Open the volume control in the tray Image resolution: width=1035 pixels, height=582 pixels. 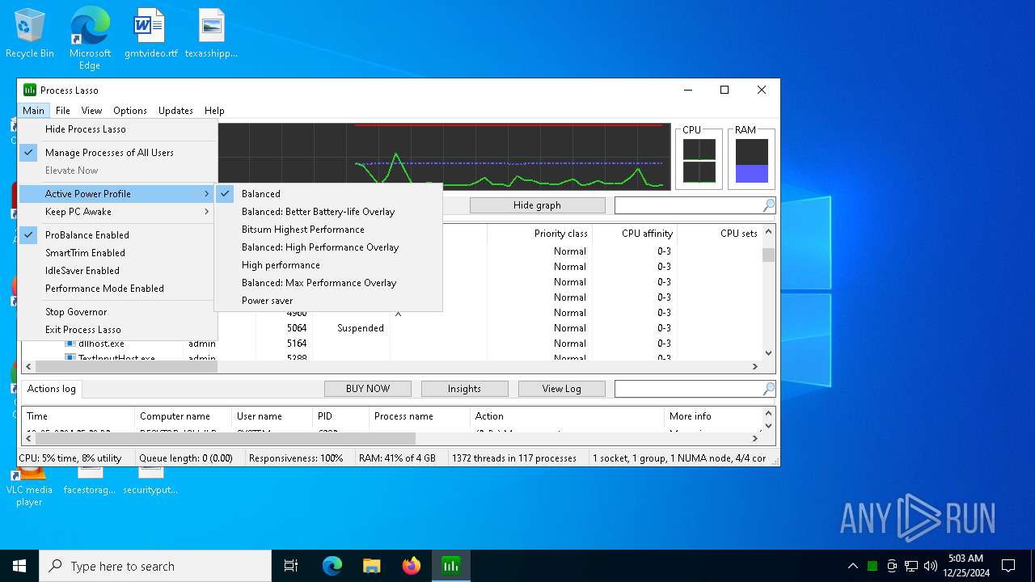(x=931, y=566)
